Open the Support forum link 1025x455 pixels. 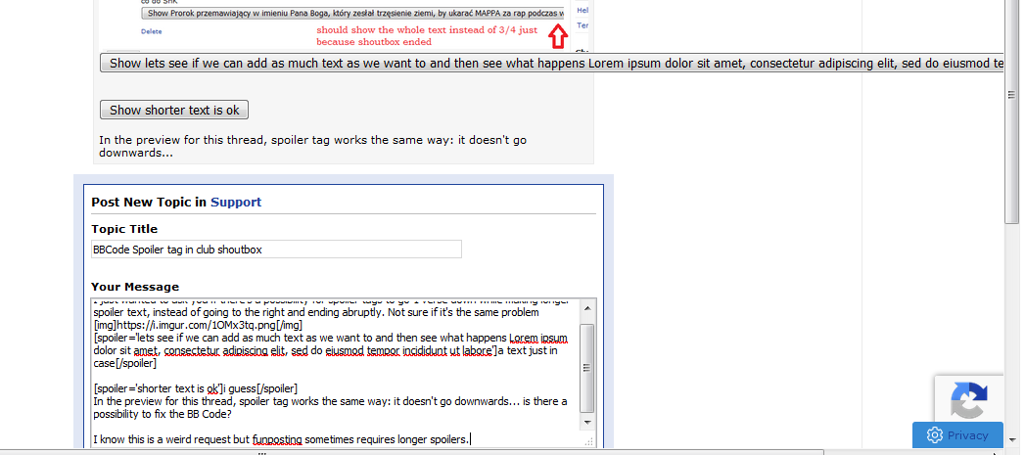pos(235,202)
